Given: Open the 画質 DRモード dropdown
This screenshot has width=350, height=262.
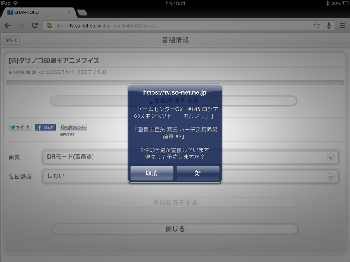Looking at the screenshot, I should pos(191,157).
